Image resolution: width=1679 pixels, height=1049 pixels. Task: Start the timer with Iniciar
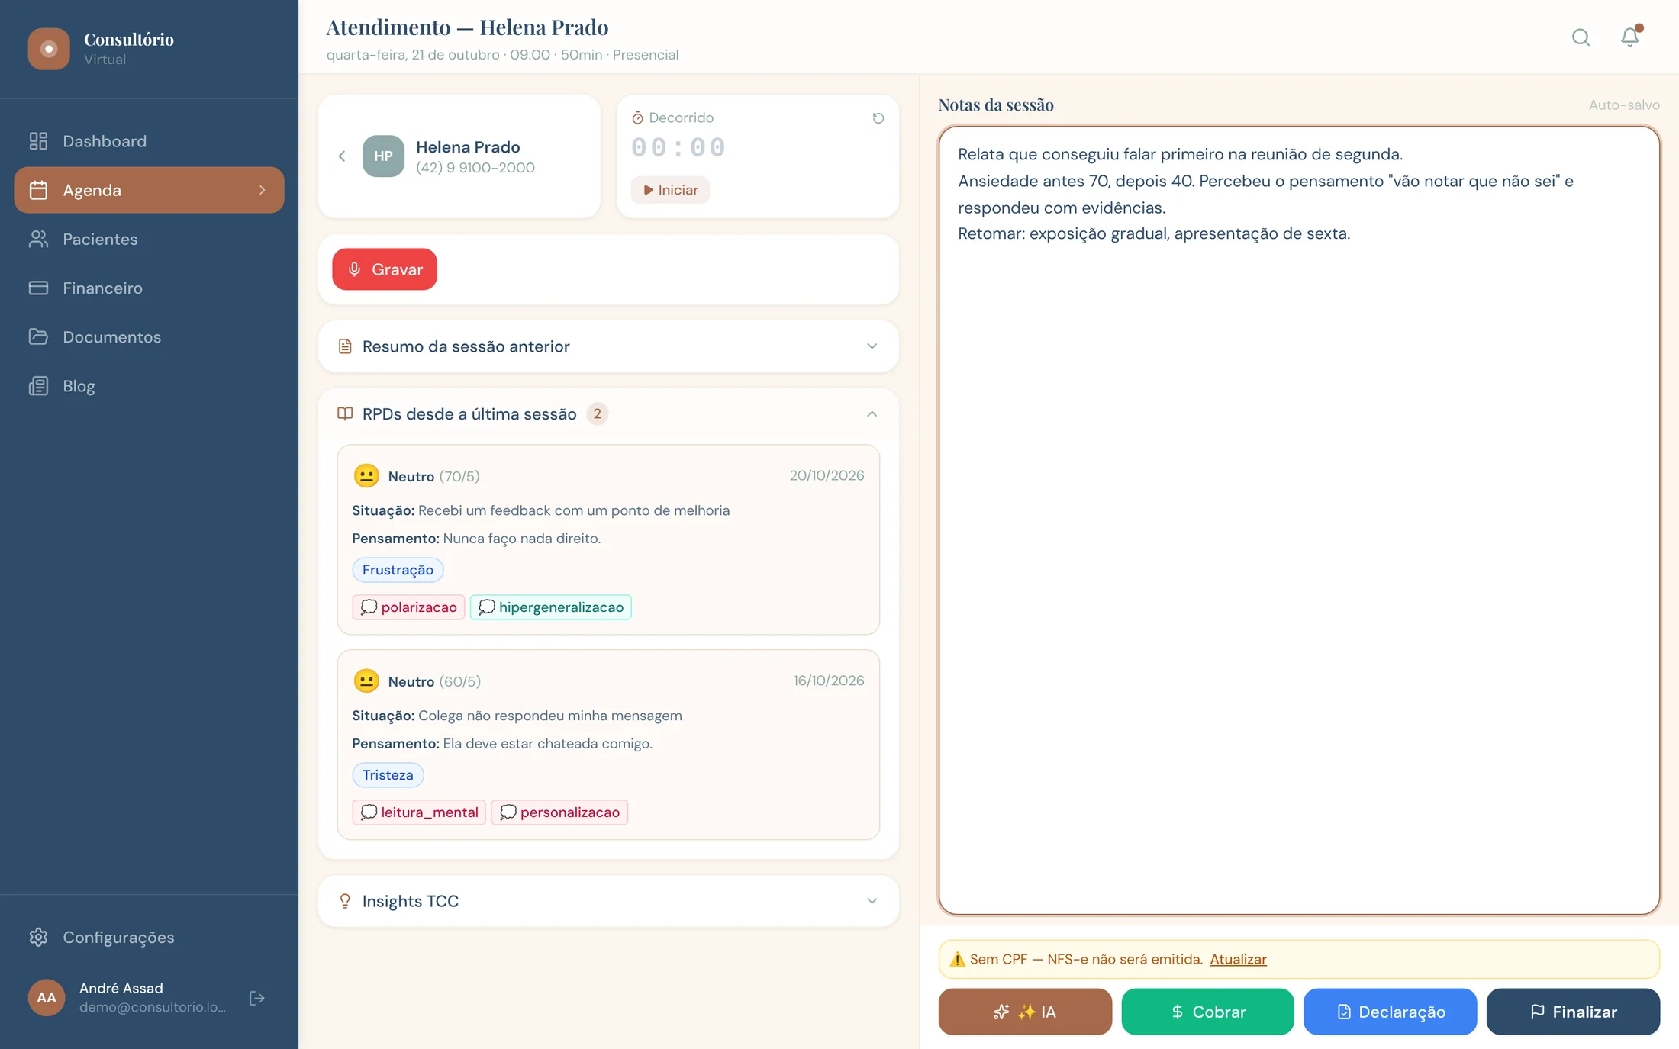pos(670,190)
